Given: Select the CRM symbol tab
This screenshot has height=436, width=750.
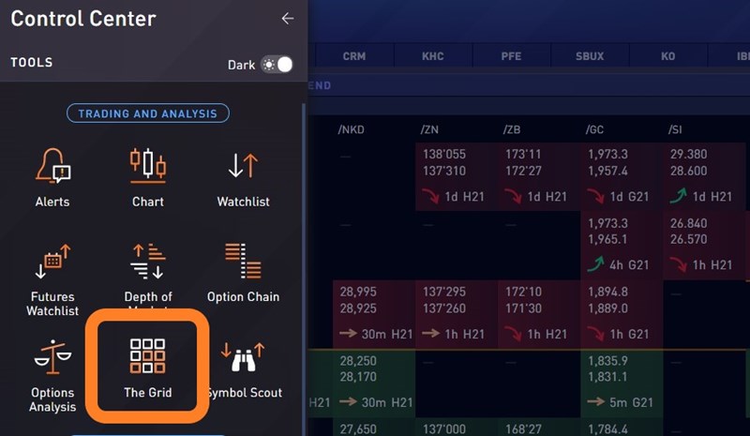Looking at the screenshot, I should pos(353,56).
